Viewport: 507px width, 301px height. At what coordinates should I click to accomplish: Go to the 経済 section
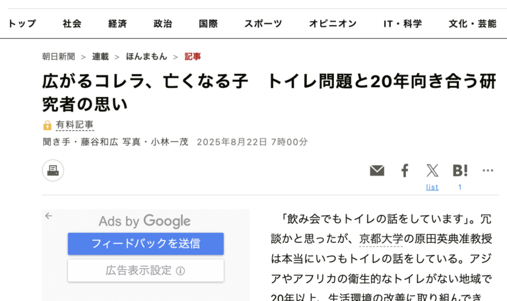pyautogui.click(x=118, y=24)
